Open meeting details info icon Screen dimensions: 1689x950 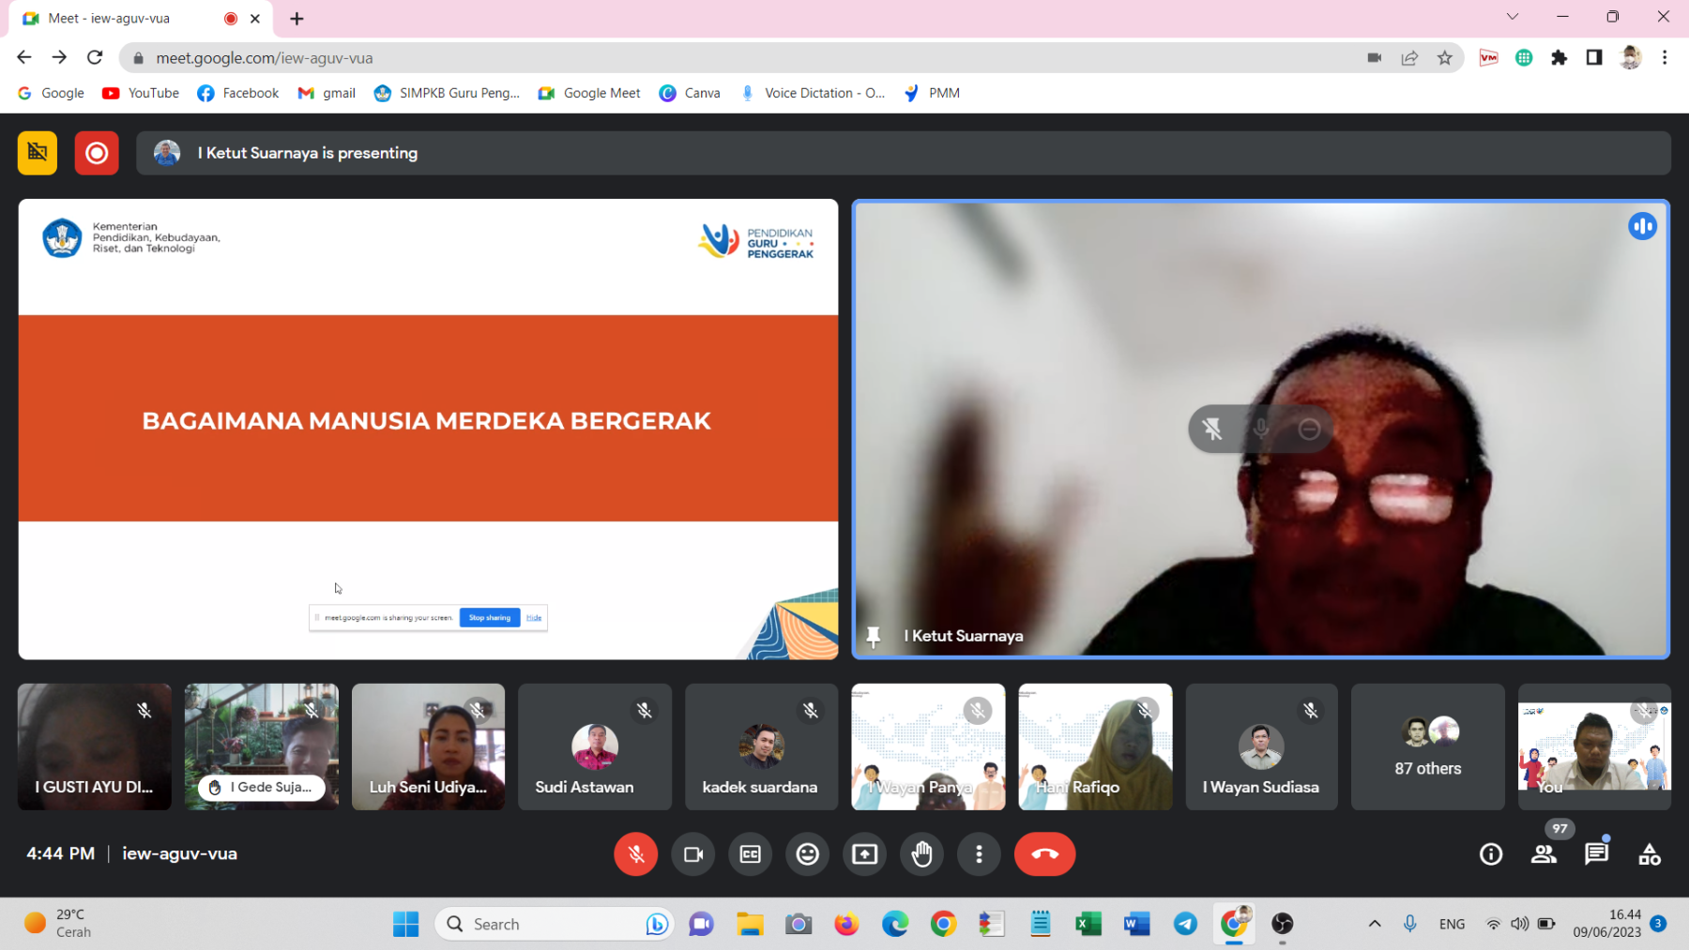click(1490, 854)
